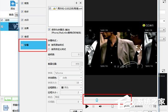
Task: Select the use original style radio button
Action: click(x=49, y=45)
